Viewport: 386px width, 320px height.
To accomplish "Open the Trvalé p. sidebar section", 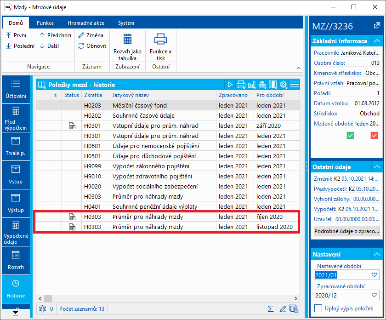I will coord(16,147).
